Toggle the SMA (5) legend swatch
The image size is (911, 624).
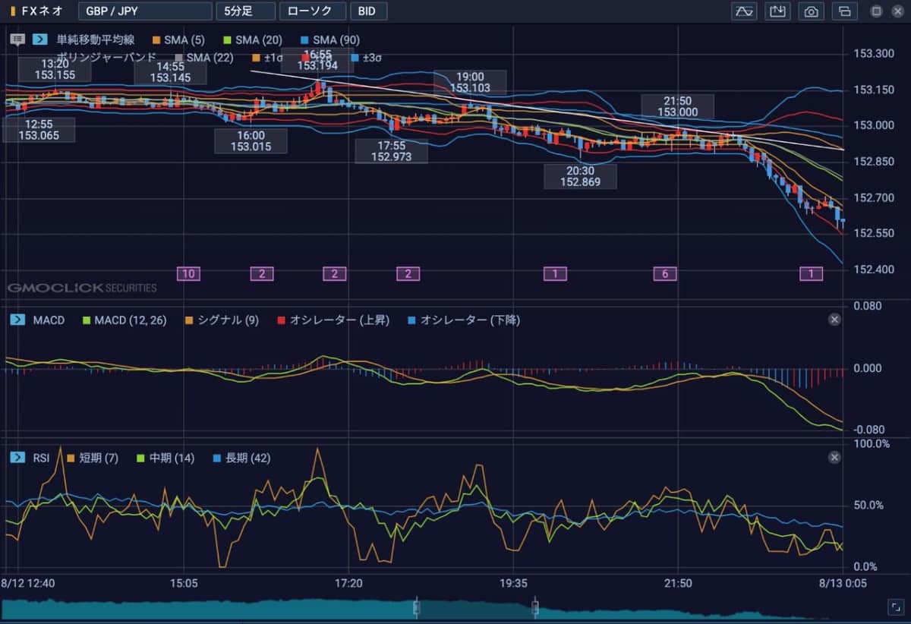[156, 39]
